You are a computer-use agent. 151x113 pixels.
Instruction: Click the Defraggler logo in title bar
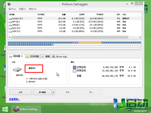click(x=9, y=4)
